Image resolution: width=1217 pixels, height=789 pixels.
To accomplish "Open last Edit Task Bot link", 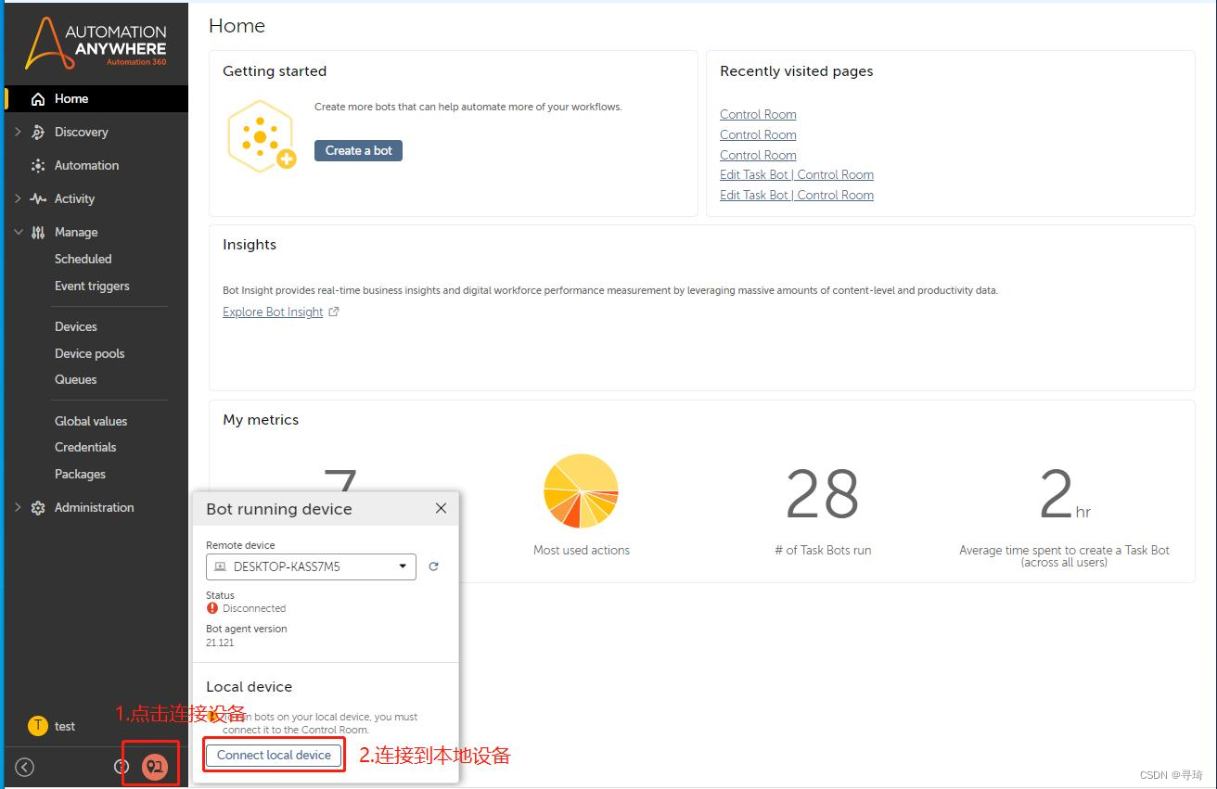I will [x=797, y=196].
